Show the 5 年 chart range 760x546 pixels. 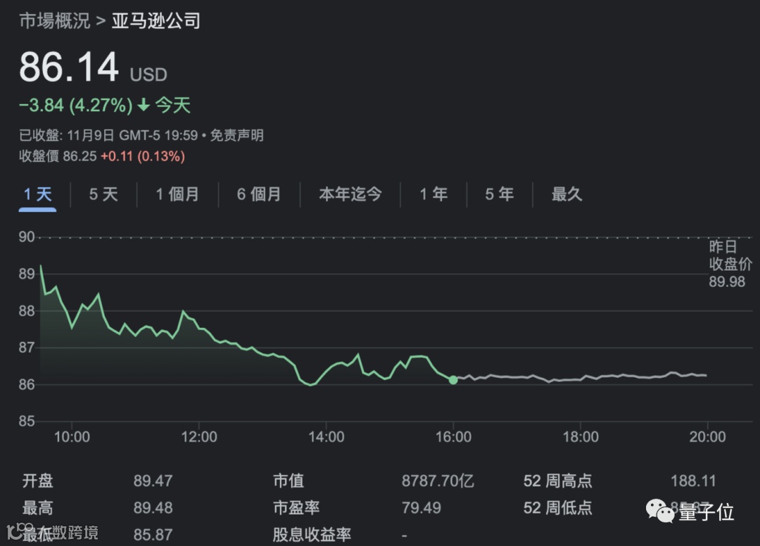click(499, 194)
